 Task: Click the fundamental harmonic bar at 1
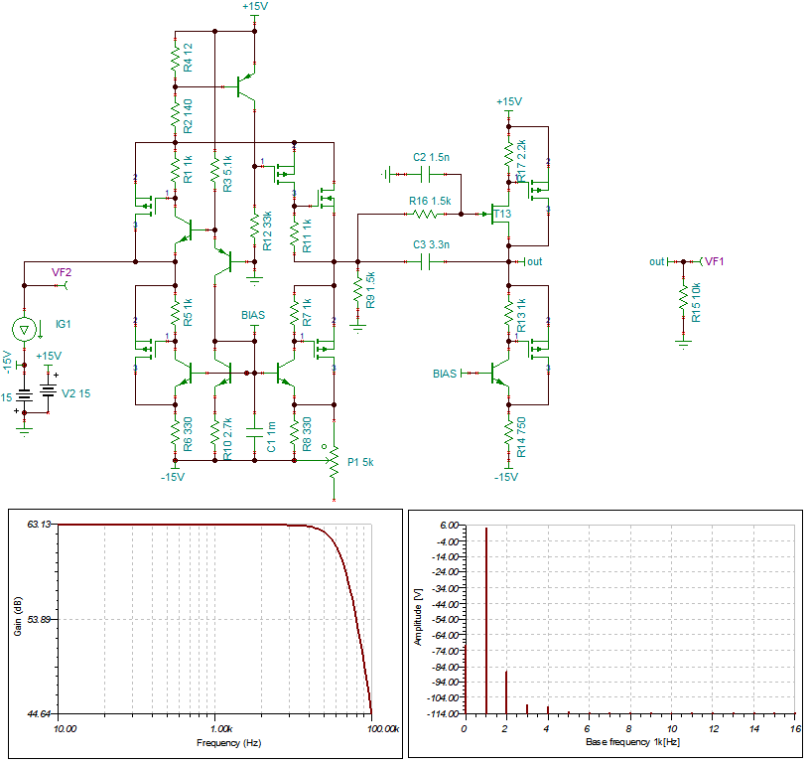pos(486,620)
